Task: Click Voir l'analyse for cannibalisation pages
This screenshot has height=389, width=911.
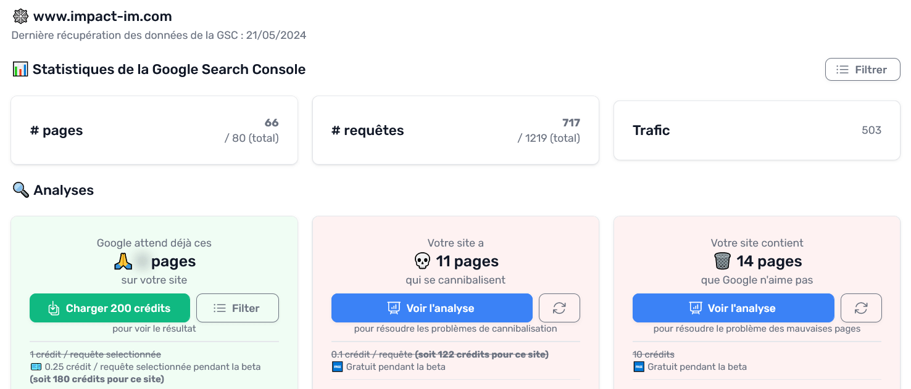Action: (431, 308)
